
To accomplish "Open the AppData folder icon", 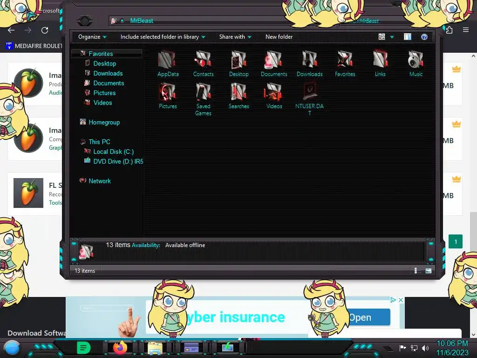I will pyautogui.click(x=168, y=63).
